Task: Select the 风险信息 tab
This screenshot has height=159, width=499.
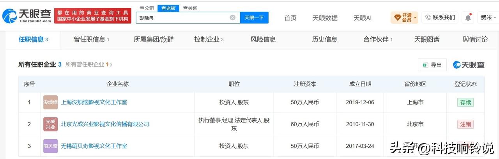Action: 263,39
